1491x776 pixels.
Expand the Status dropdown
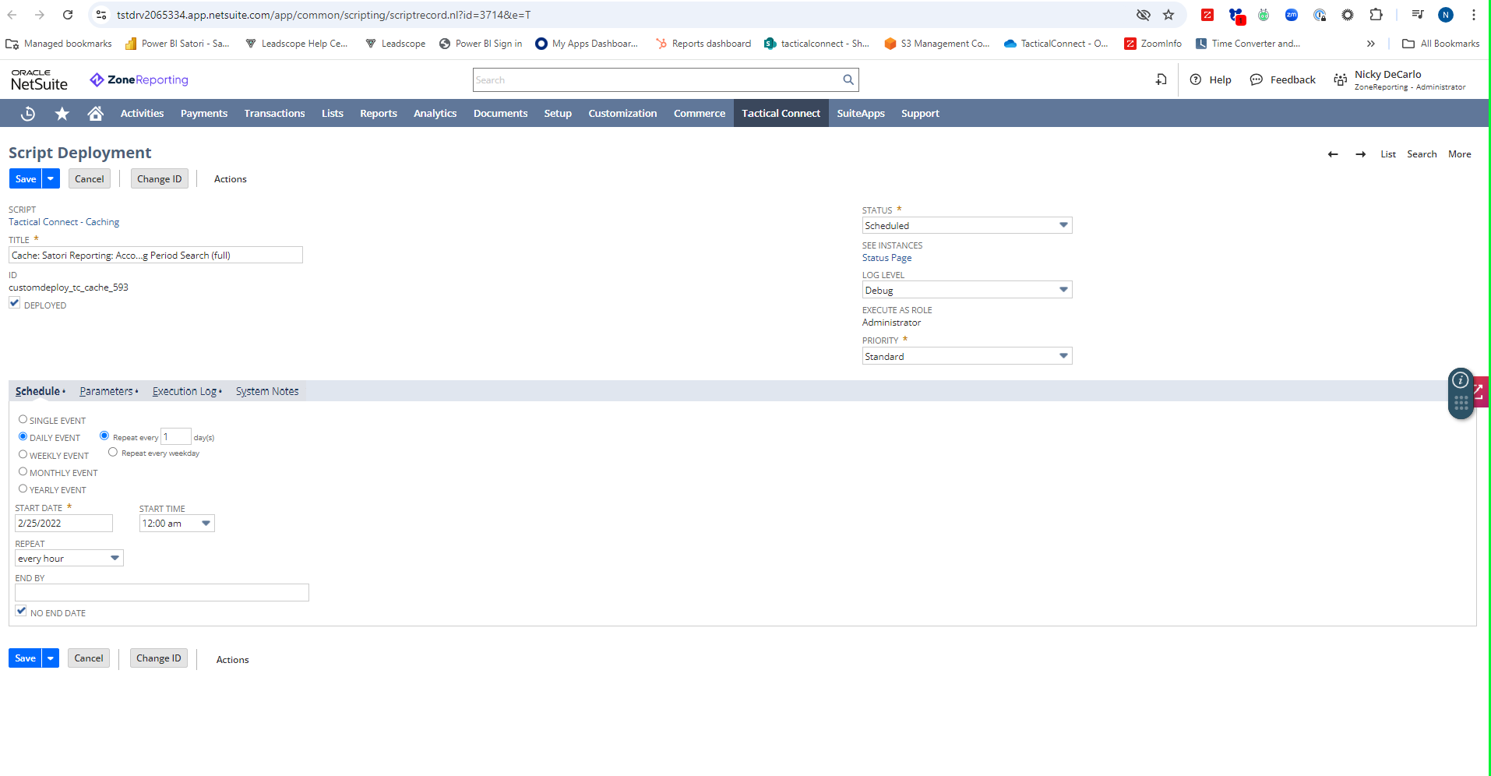pos(967,225)
